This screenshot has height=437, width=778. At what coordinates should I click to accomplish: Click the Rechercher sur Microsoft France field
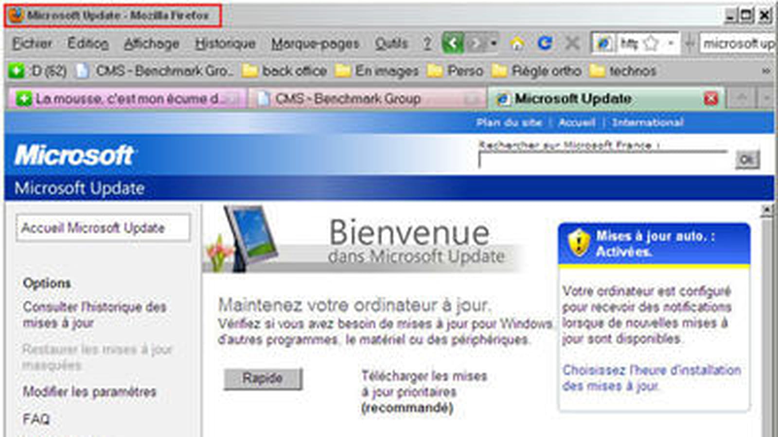coord(603,160)
